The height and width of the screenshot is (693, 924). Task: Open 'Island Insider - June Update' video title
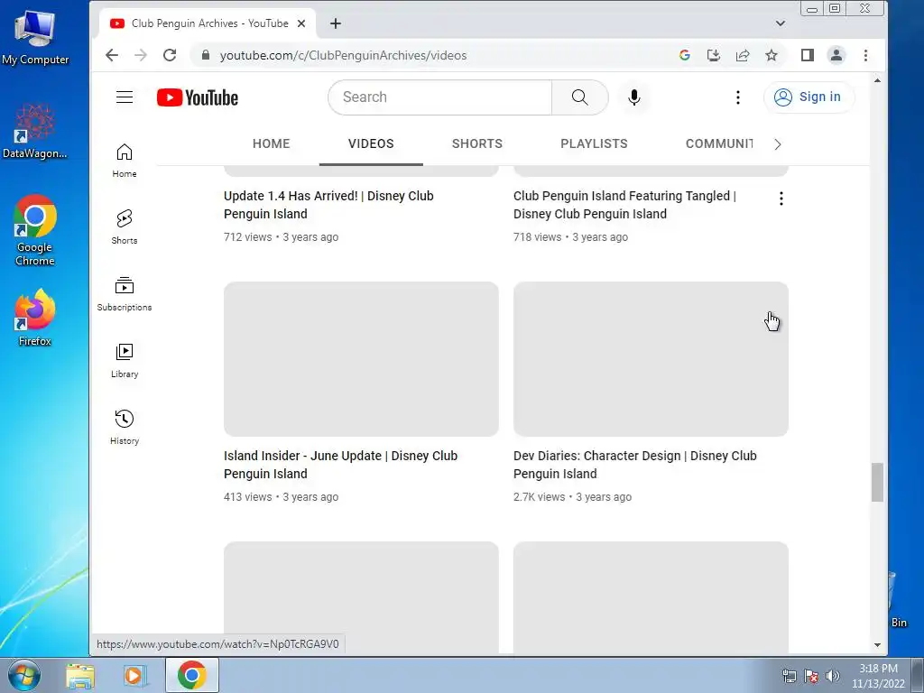point(340,465)
